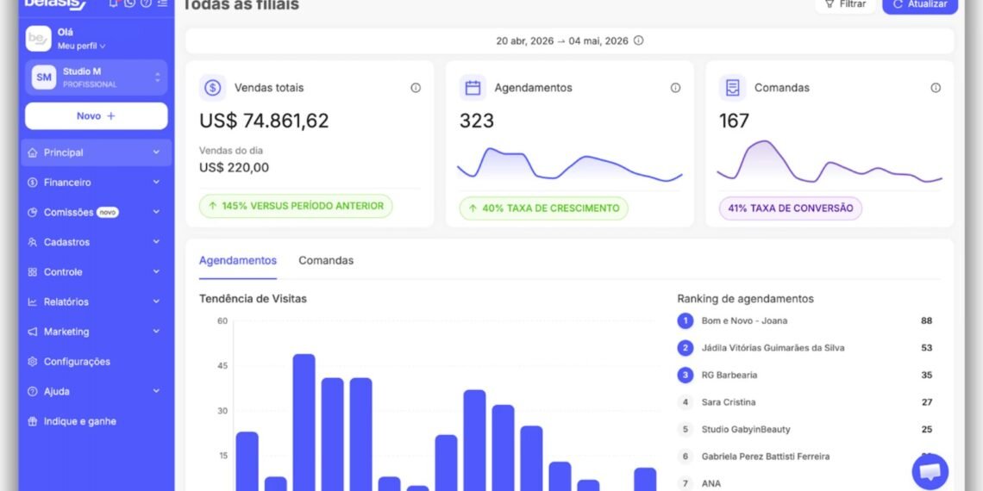This screenshot has width=983, height=491.
Task: Click the US$ 220,00 daily sales value
Action: click(x=235, y=168)
